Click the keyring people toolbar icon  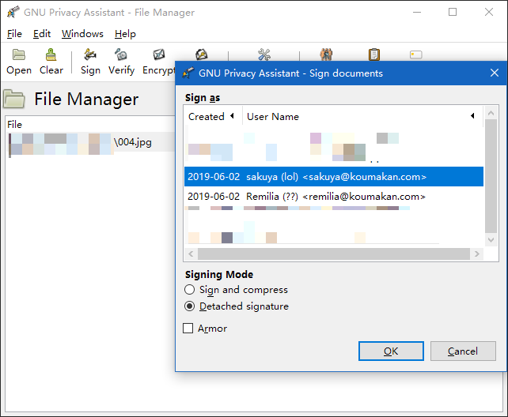click(x=326, y=54)
